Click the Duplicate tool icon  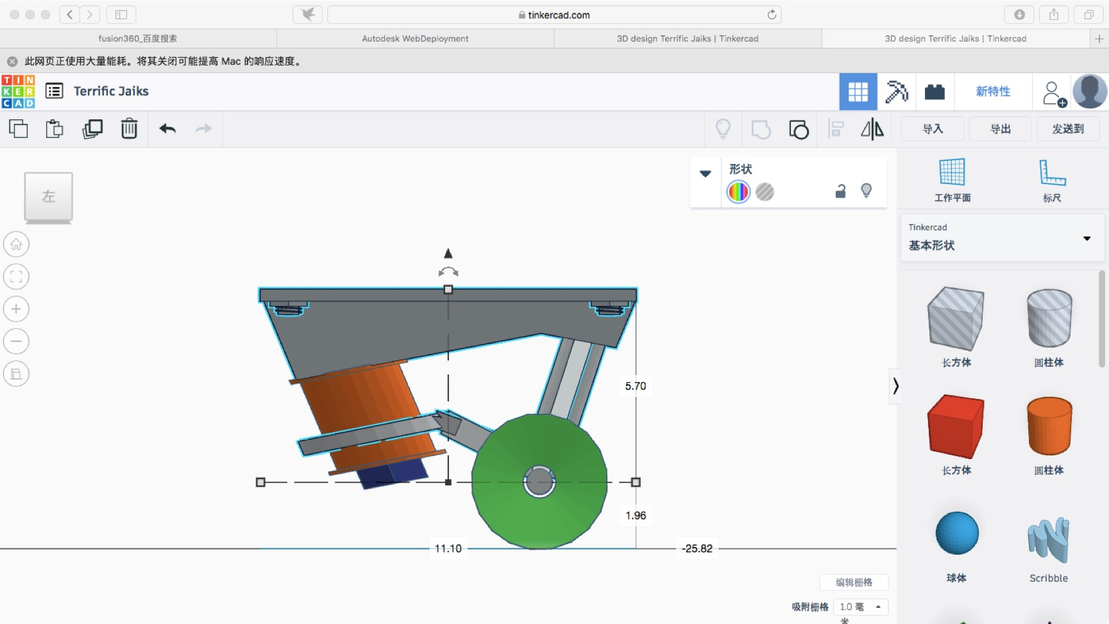coord(92,129)
